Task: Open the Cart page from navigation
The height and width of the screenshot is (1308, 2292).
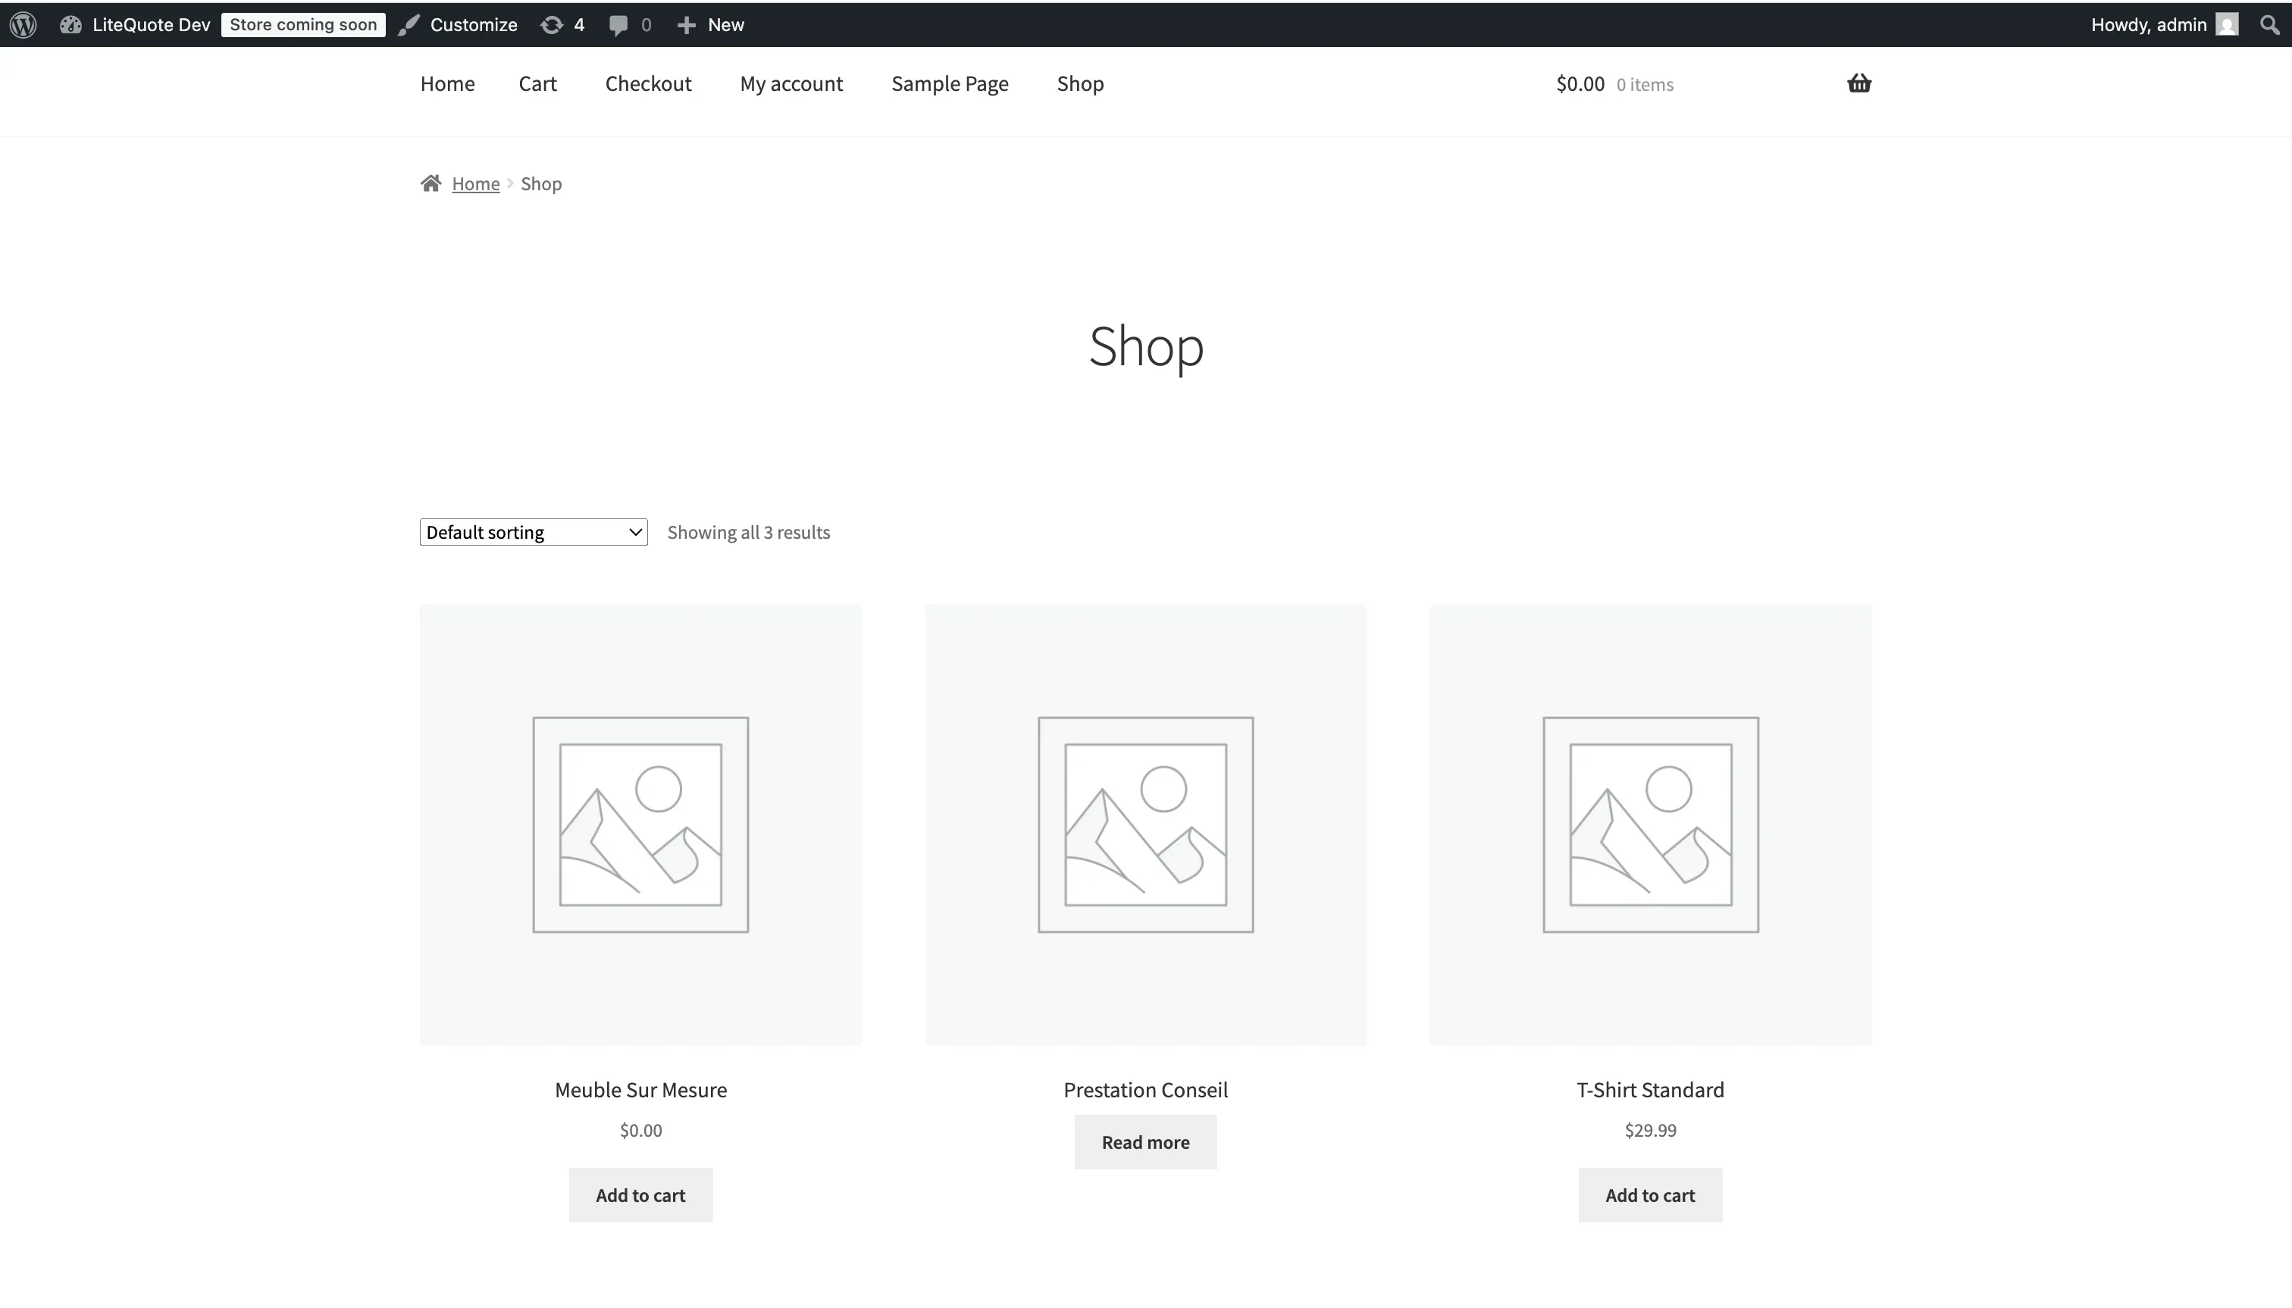Action: click(537, 83)
